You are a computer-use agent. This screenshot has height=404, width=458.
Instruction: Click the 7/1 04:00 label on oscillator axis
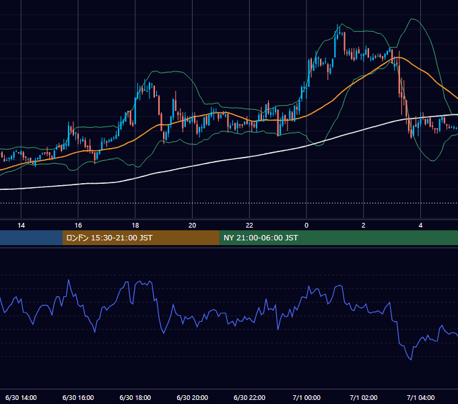pyautogui.click(x=420, y=397)
